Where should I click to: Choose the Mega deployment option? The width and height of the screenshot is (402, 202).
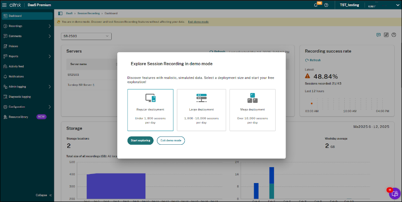click(x=252, y=110)
